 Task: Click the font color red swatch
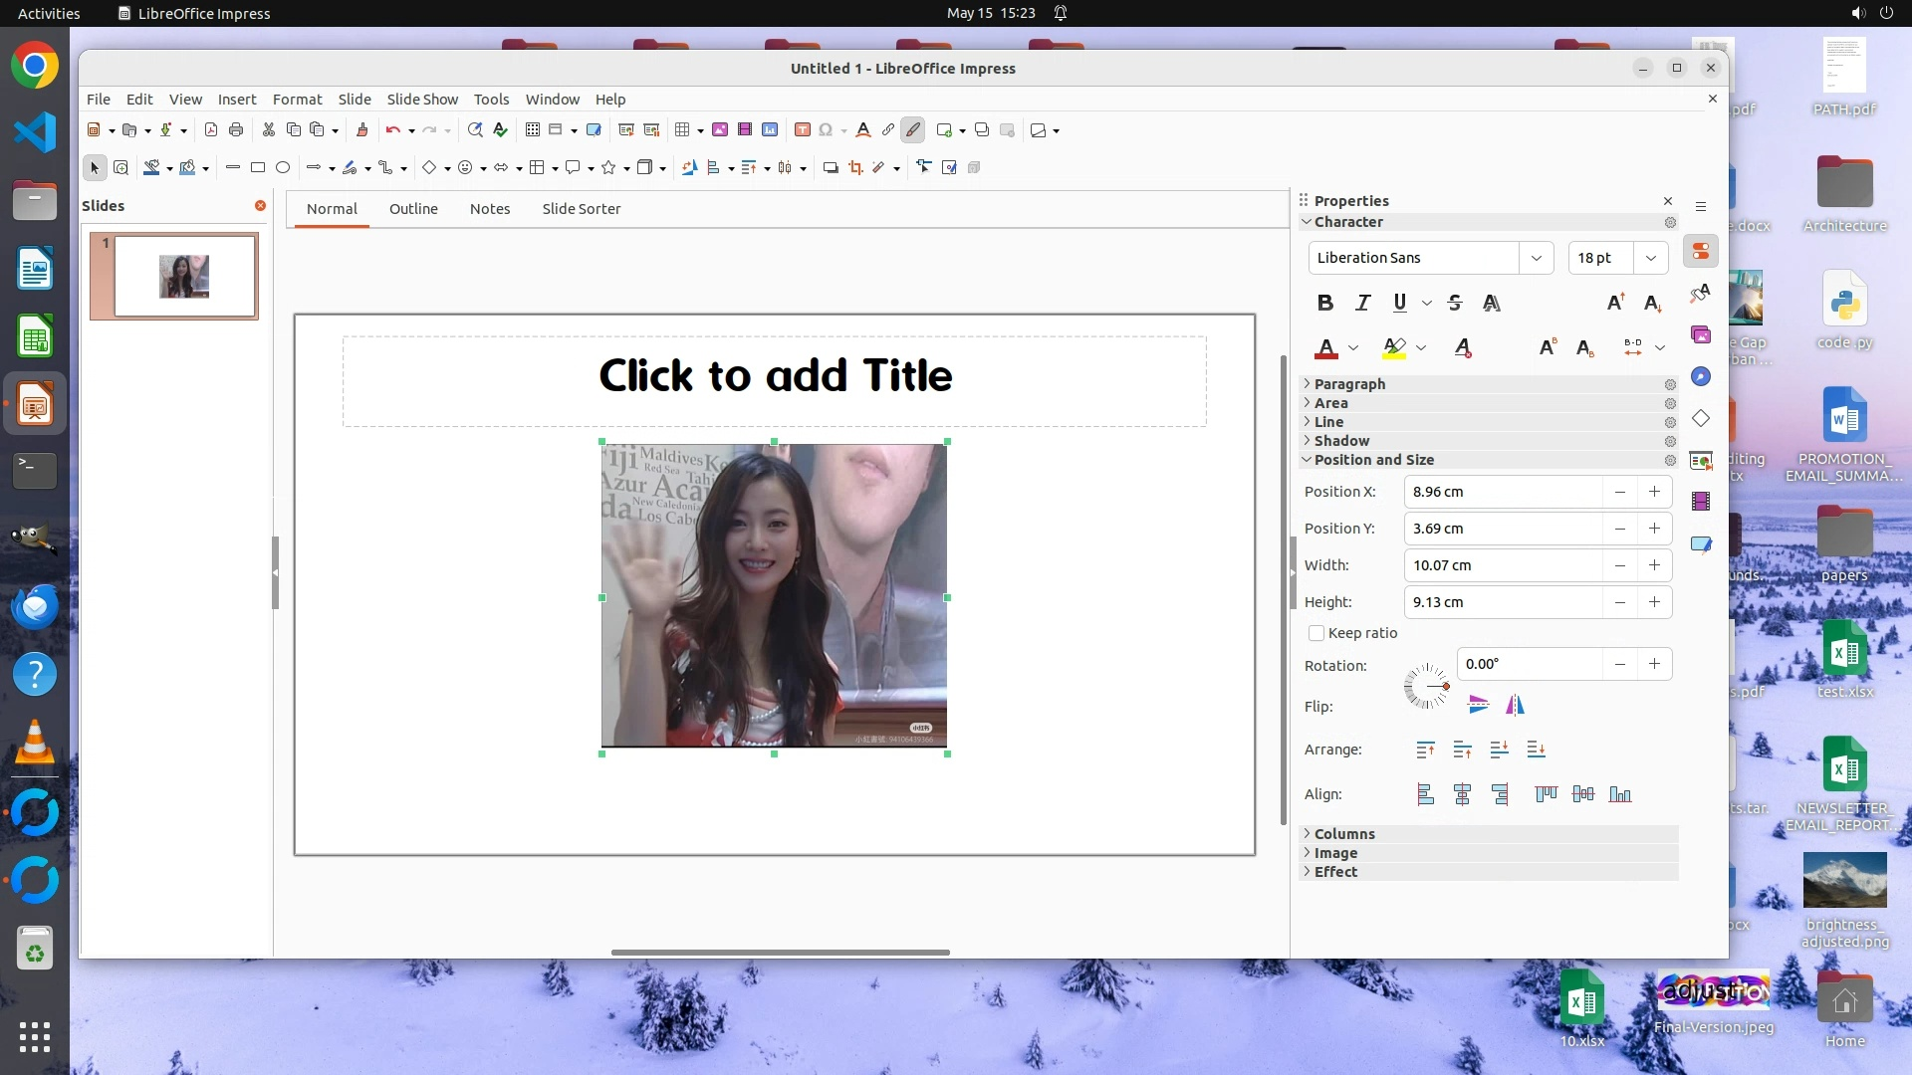[x=1325, y=347]
